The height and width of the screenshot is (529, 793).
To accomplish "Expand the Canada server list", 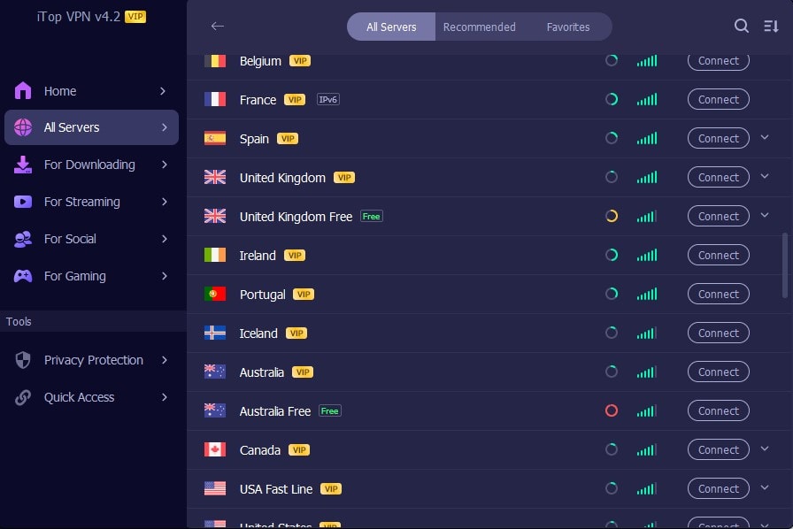I will 765,449.
